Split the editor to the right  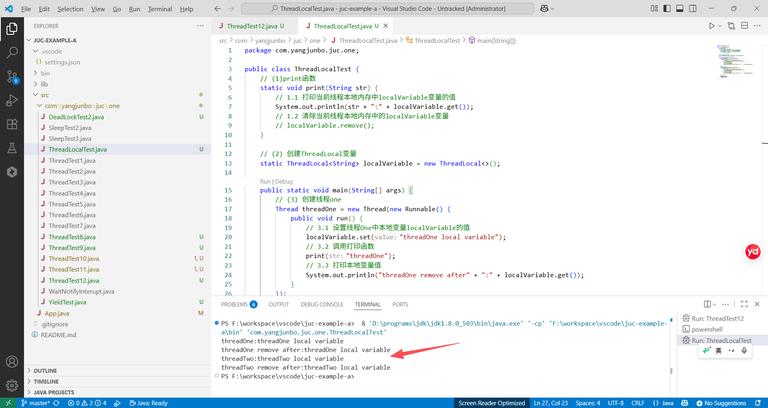[x=744, y=26]
